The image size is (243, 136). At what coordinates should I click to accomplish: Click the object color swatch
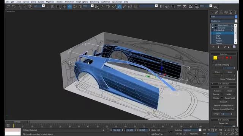pos(236,17)
